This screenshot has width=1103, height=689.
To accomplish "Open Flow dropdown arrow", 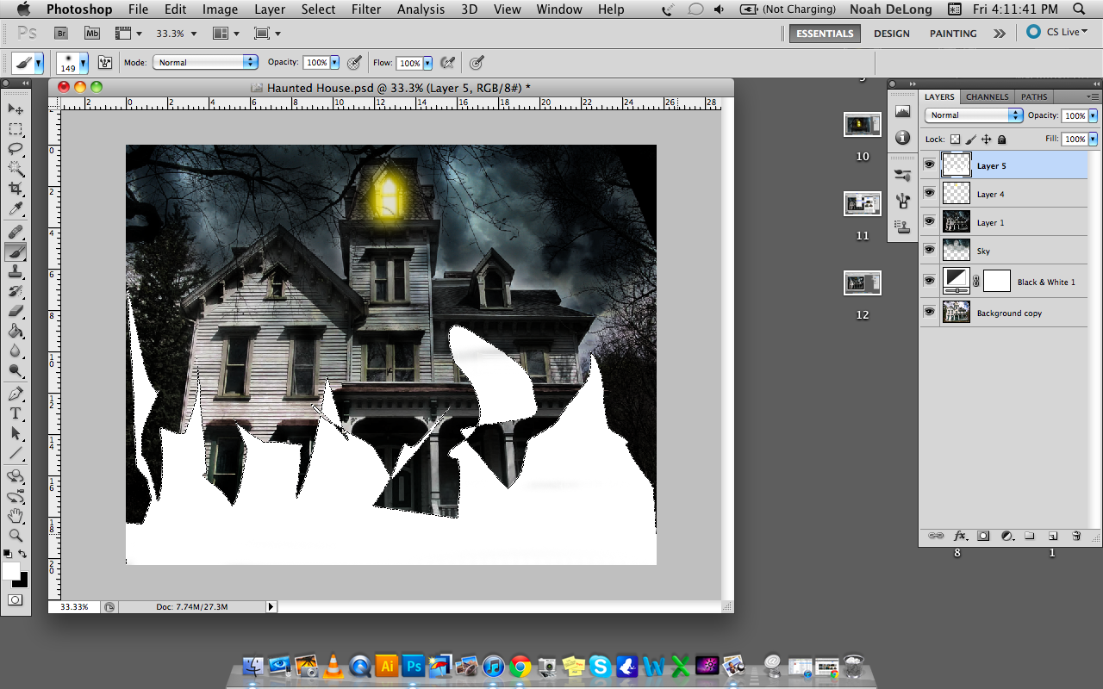I will pyautogui.click(x=427, y=63).
